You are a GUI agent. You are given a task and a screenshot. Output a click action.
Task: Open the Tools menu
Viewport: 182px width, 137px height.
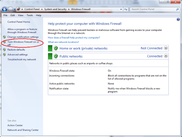[x=30, y=15]
